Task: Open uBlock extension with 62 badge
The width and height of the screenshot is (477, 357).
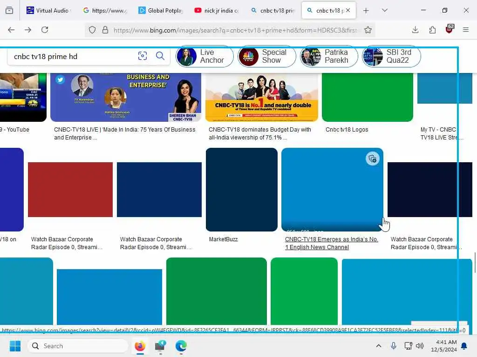Action: click(x=450, y=29)
